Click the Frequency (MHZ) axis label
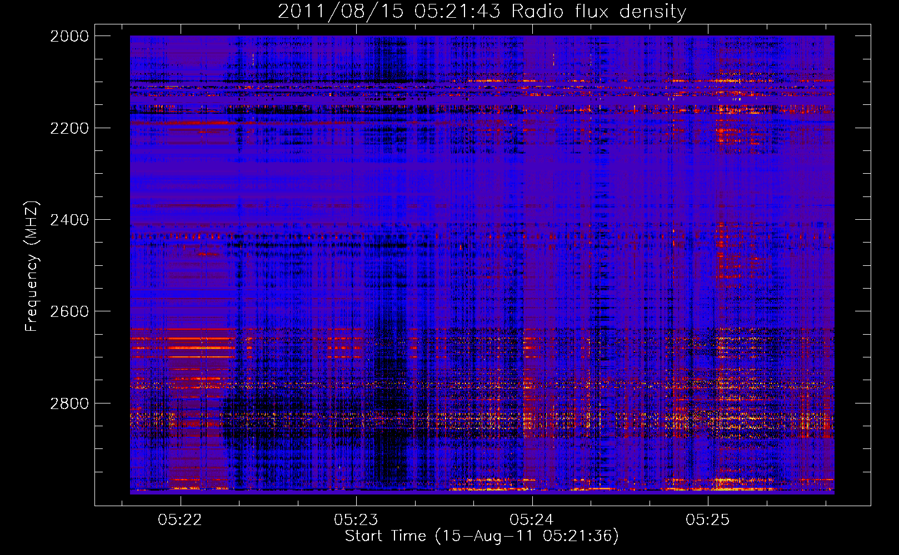The width and height of the screenshot is (899, 555). [x=32, y=266]
